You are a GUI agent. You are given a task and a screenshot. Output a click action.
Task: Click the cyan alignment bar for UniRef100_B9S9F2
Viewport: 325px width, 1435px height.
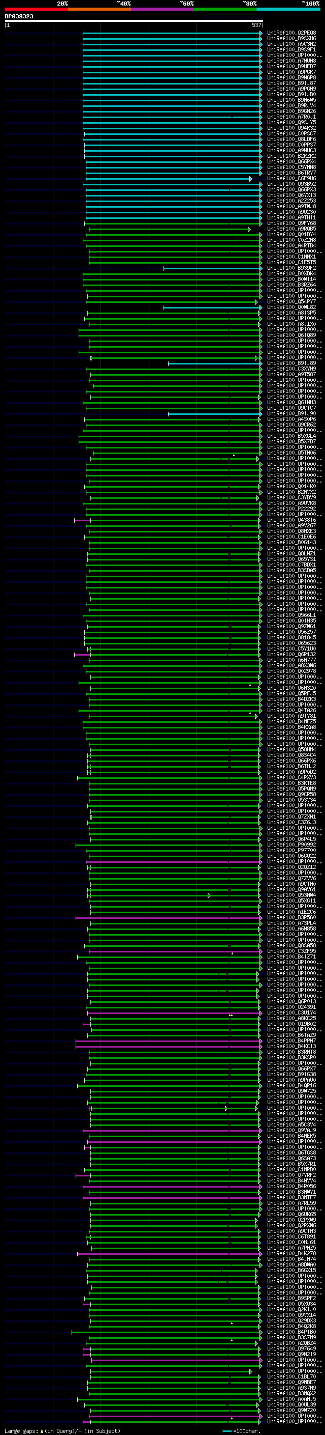(213, 268)
